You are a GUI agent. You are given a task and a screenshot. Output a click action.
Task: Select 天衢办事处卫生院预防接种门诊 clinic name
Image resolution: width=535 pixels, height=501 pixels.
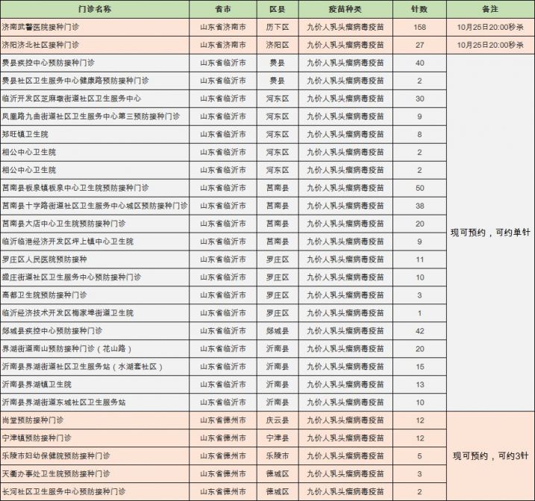pyautogui.click(x=95, y=474)
